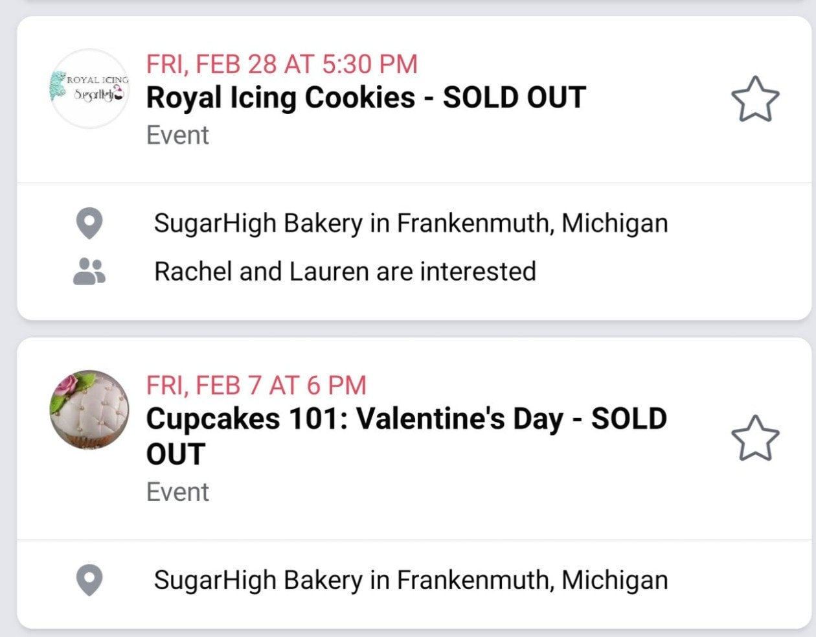Select the FRI, FEB 28 AT 5:30 PM date

click(282, 64)
